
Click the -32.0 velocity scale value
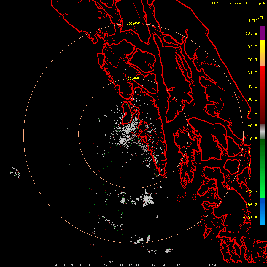click(251, 152)
